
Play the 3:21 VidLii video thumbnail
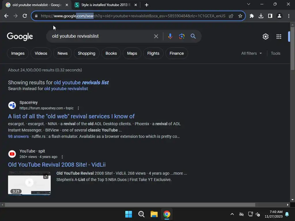[x=29, y=183]
